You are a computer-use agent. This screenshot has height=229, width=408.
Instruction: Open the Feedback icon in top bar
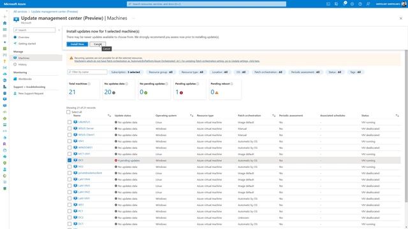pyautogui.click(x=368, y=4)
